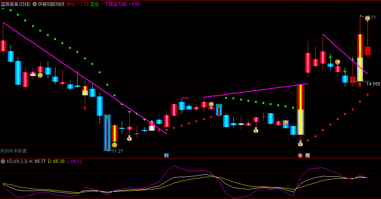Click the smiley icon next to the 11.21 low
This screenshot has width=381, height=199.
114,145
